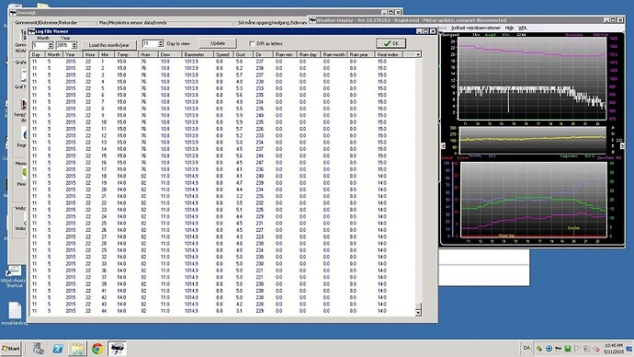Click the Month value field in Log File Viewer

40,45
